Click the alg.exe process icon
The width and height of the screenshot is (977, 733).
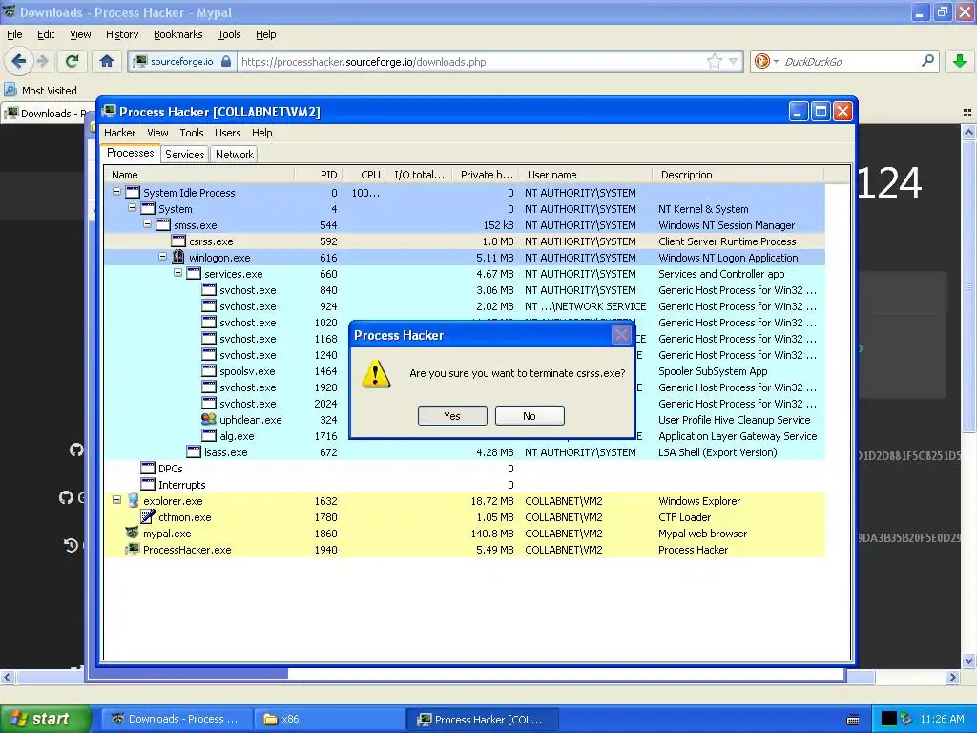209,435
